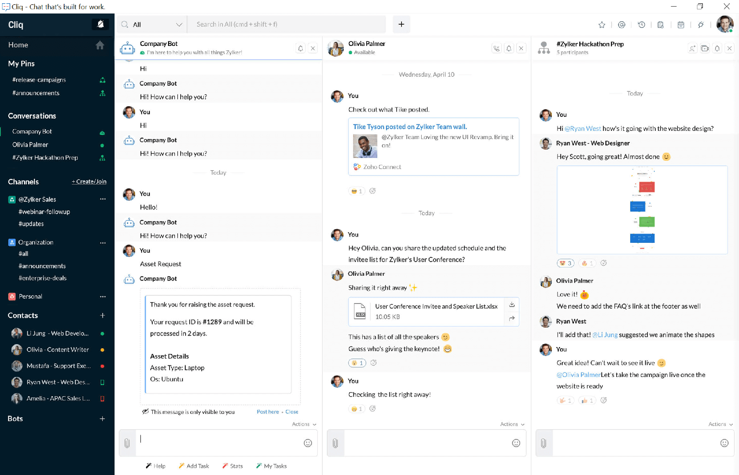
Task: Open integrations plug icon in top bar
Action: coord(701,25)
